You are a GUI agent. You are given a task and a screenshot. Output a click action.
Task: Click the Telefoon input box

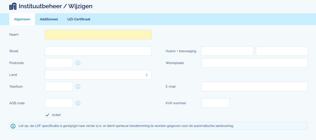(x=59, y=87)
